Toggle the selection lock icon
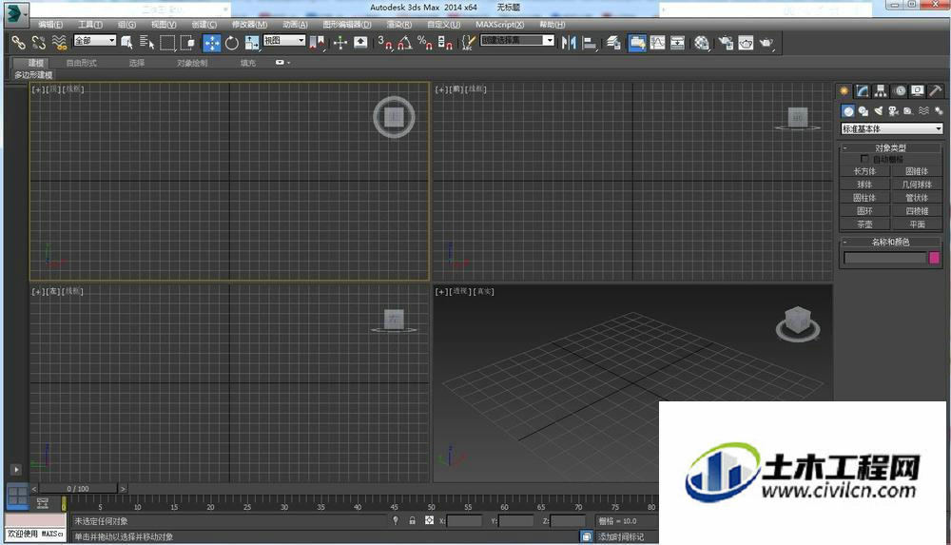The image size is (951, 545). coord(413,520)
